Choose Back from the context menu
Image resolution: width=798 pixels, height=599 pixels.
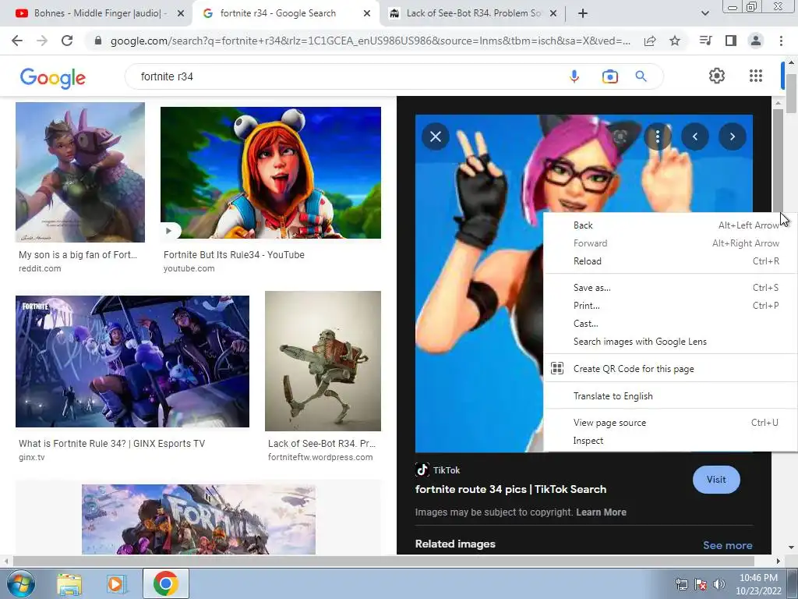pos(671,225)
